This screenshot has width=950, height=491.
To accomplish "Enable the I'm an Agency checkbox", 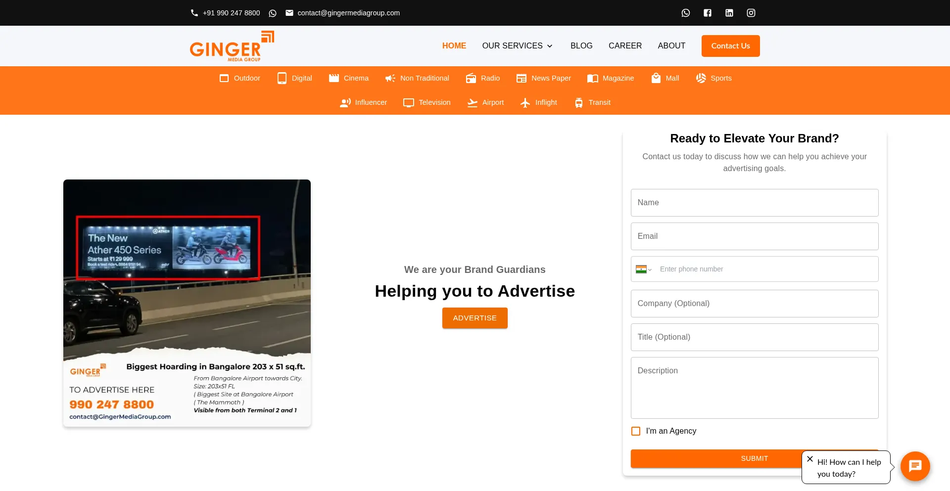I will (635, 431).
